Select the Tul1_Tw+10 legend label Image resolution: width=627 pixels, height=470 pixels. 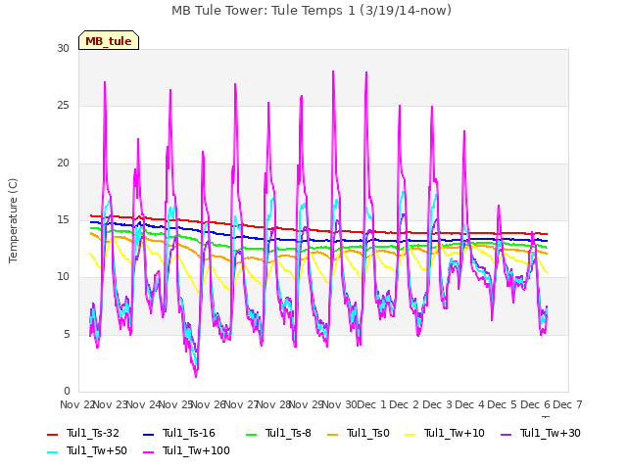click(455, 433)
